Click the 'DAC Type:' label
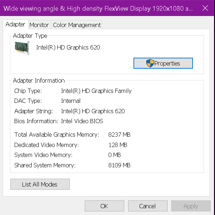215x215 pixels. coord(28,101)
